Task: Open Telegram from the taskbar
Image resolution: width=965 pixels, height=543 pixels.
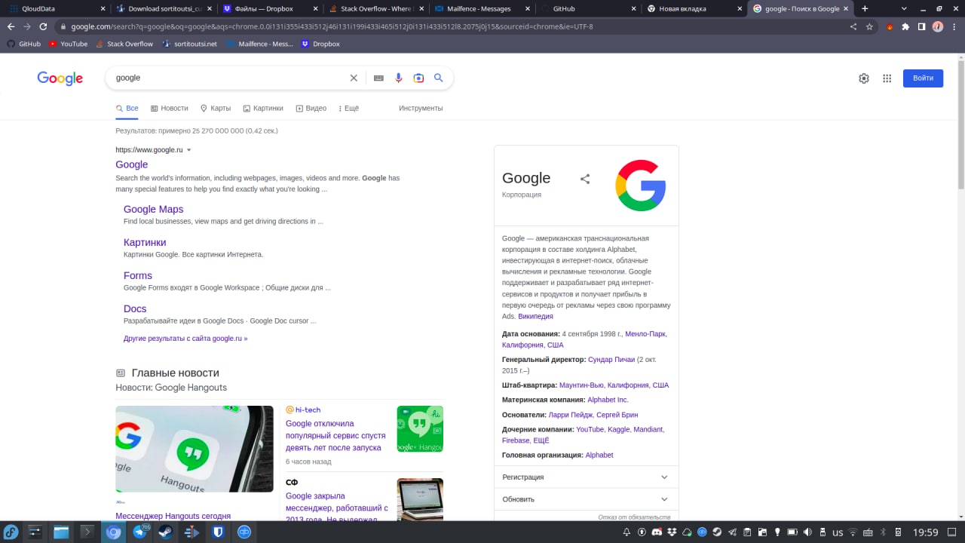Action: click(x=140, y=532)
